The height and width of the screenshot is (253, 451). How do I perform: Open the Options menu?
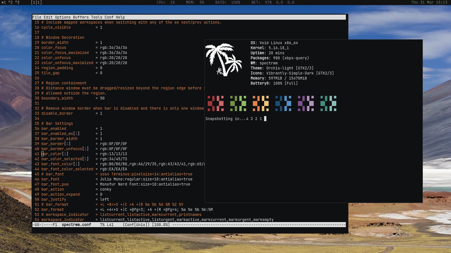tap(63, 17)
